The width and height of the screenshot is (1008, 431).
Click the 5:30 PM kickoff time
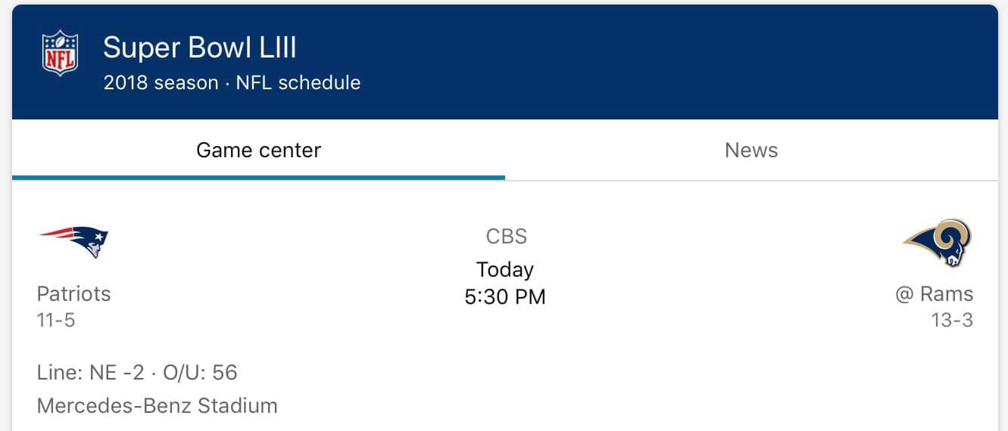coord(505,296)
